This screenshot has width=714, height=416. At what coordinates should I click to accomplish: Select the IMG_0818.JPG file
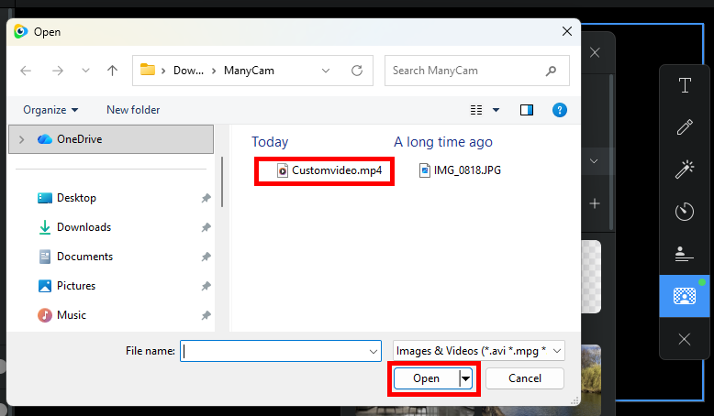tap(466, 170)
